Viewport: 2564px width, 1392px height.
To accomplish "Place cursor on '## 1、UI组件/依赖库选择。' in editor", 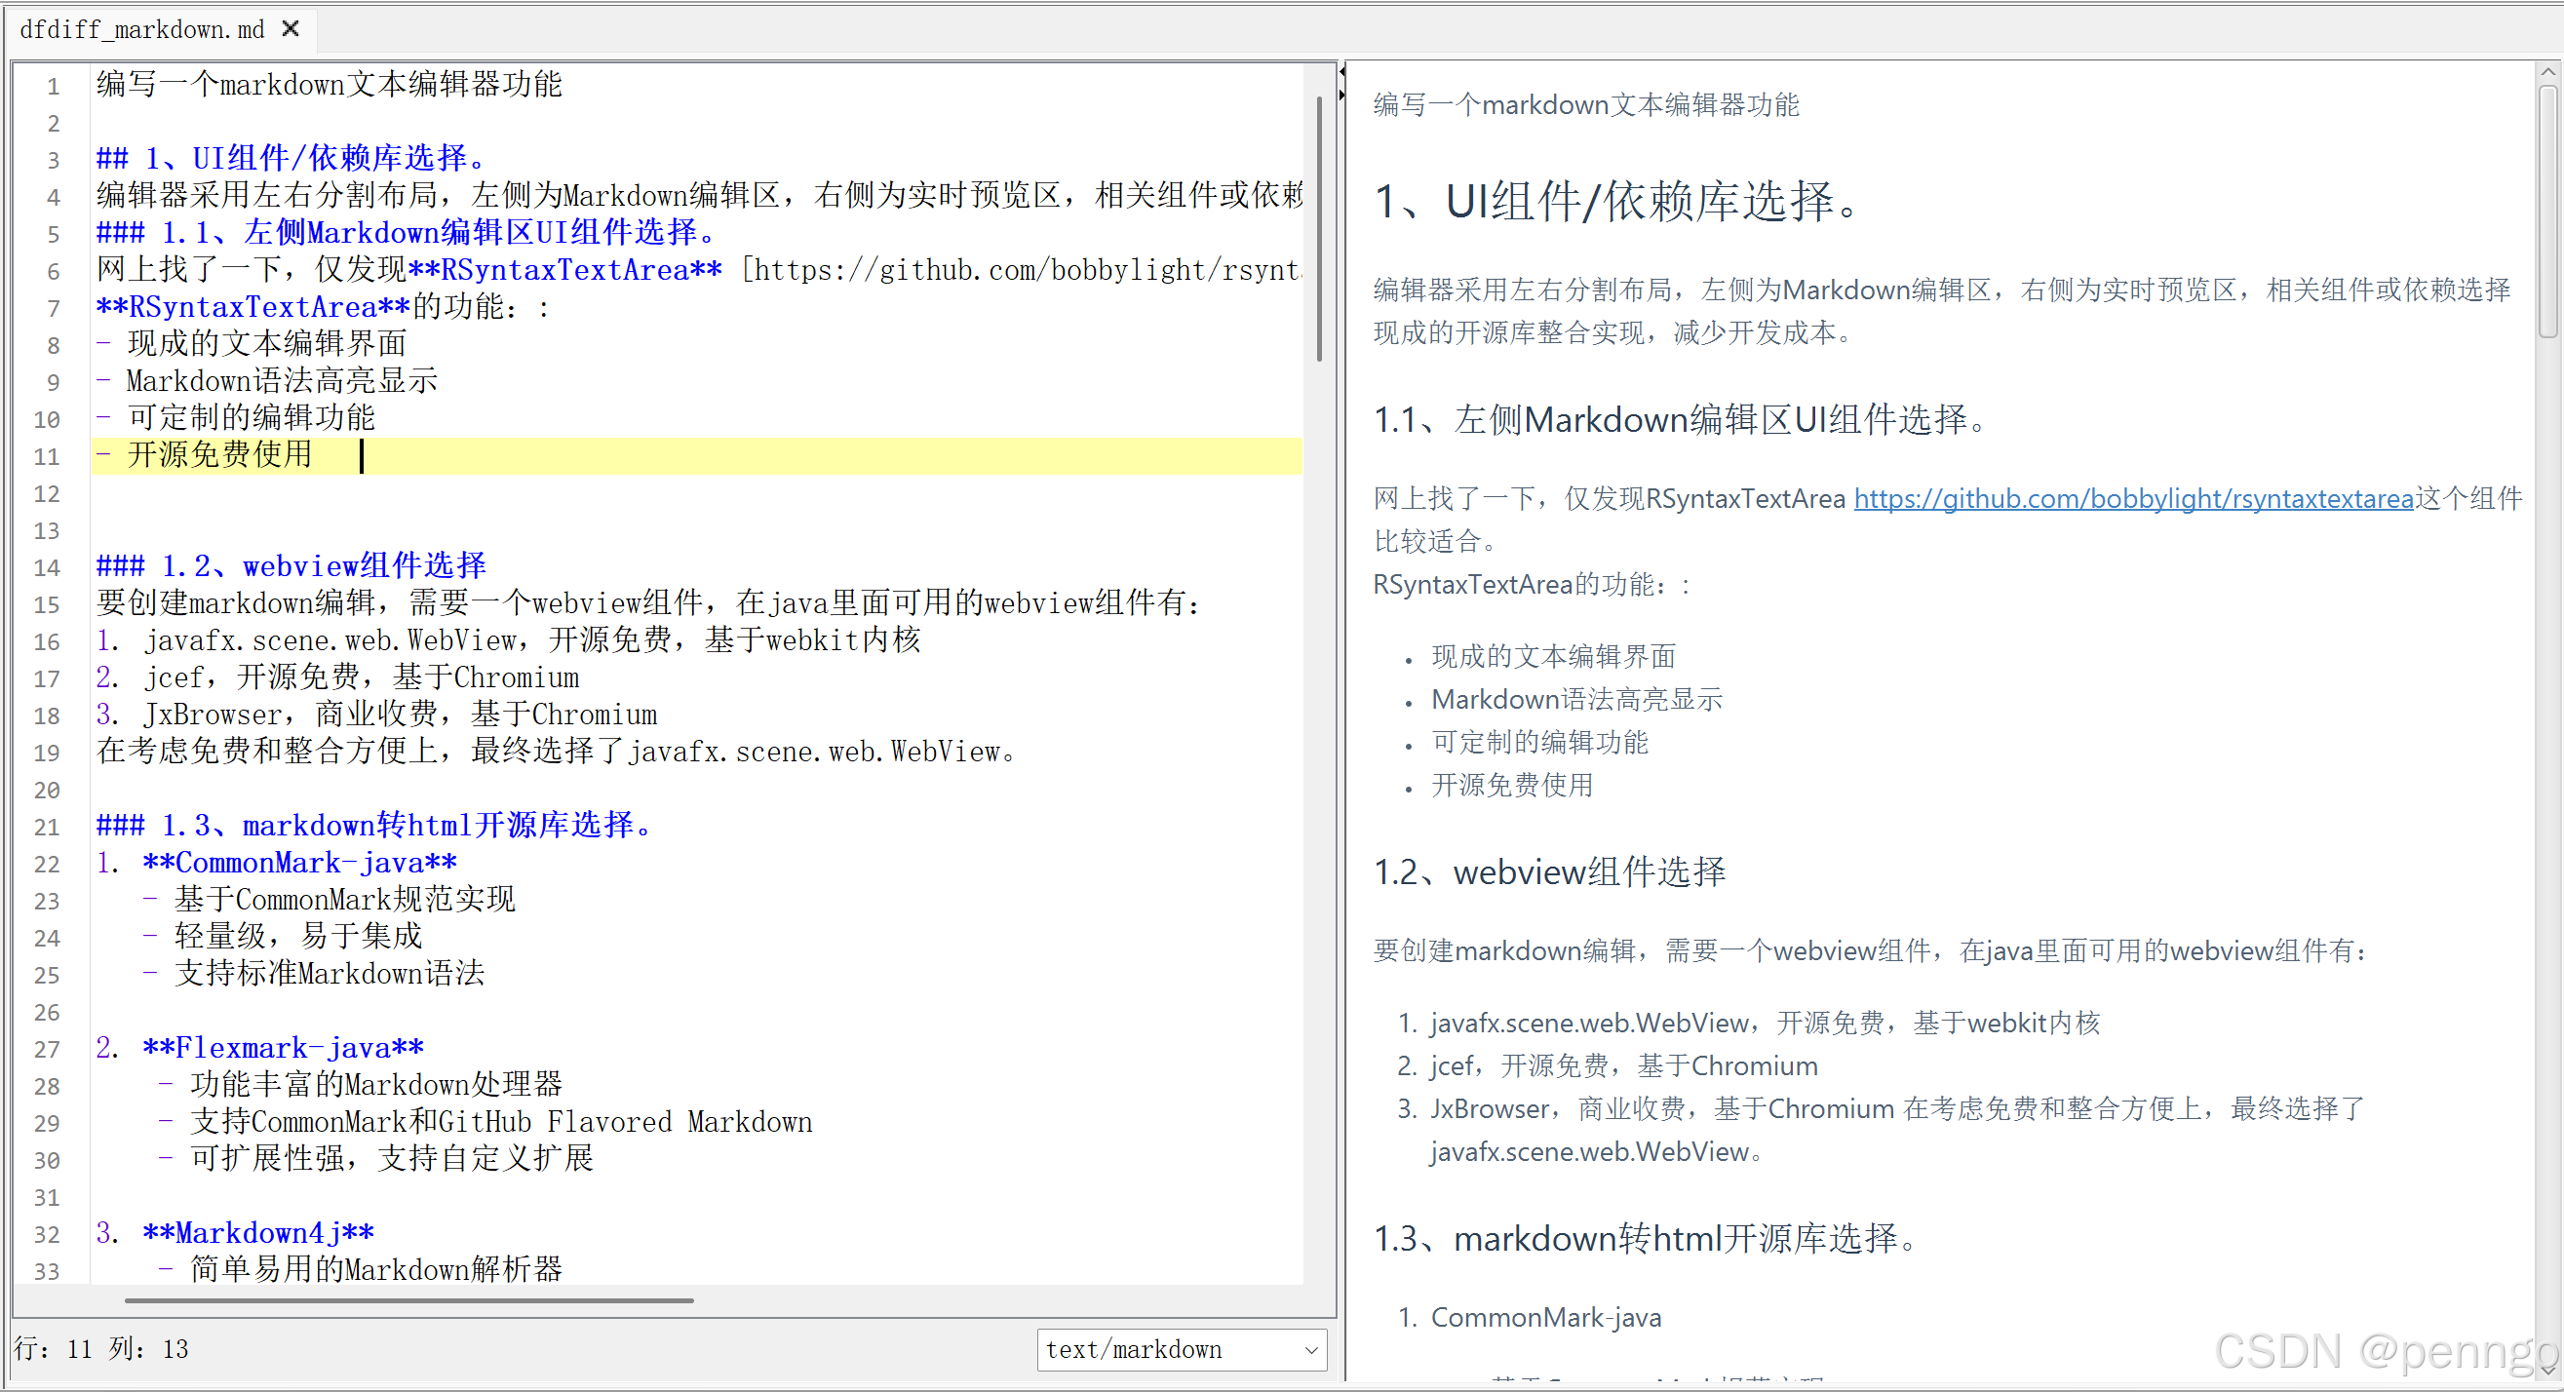I will coord(292,157).
